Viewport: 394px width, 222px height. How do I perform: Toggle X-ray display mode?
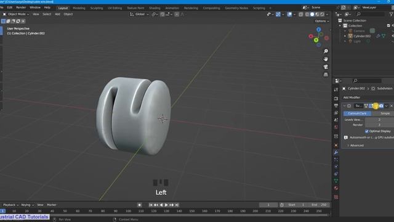(301, 14)
